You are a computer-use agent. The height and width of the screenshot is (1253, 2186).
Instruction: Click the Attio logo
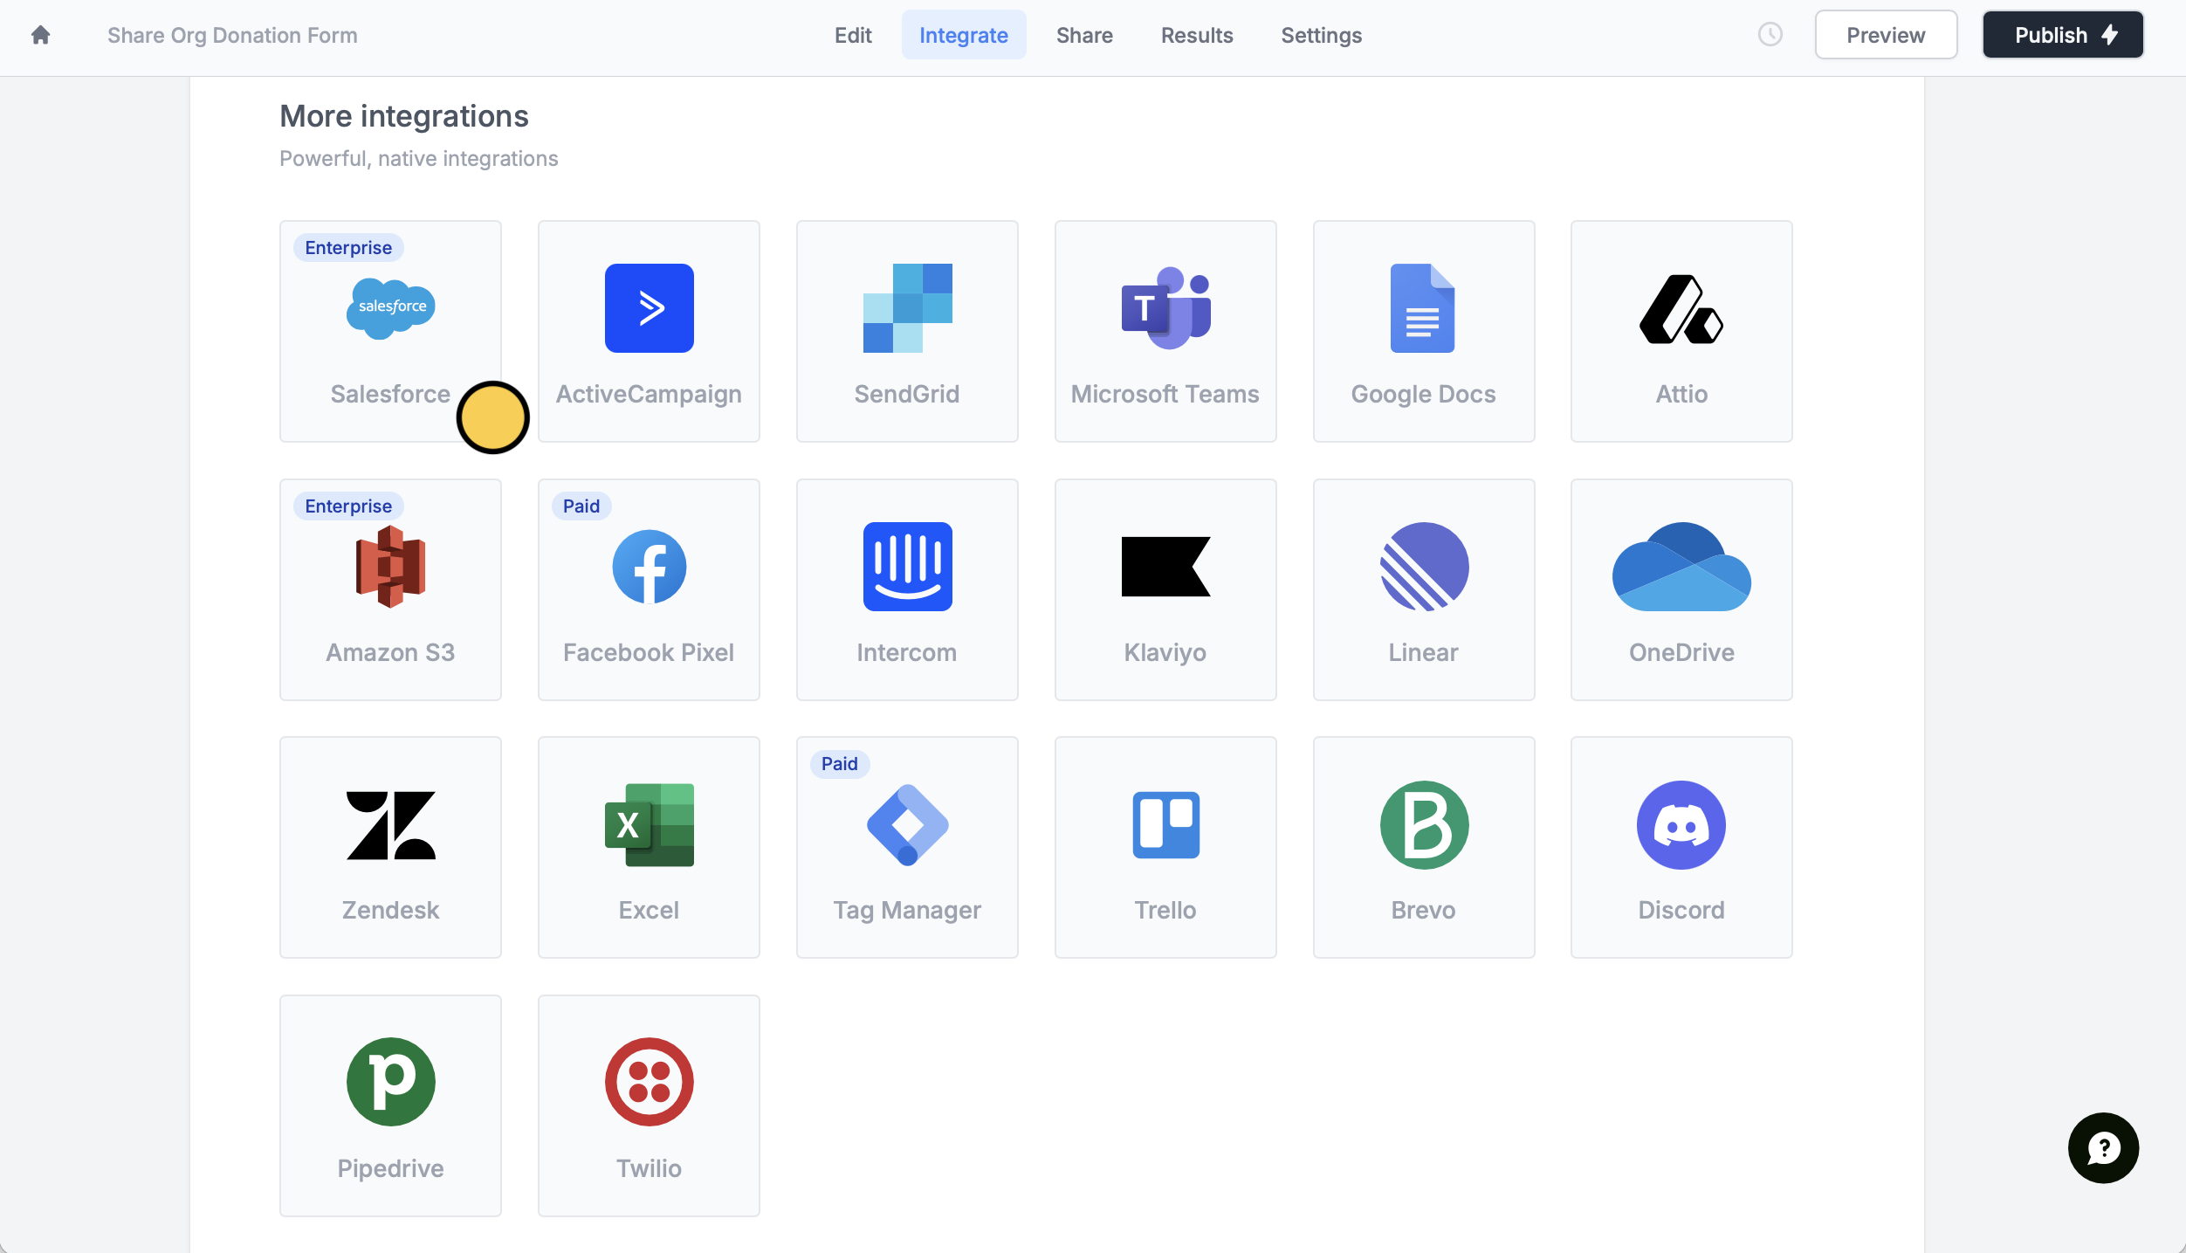(1681, 309)
